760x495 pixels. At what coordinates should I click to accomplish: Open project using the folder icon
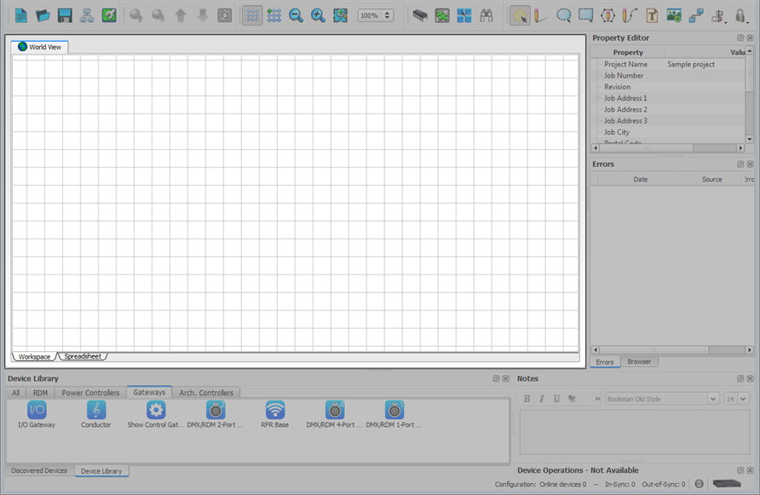pyautogui.click(x=43, y=15)
